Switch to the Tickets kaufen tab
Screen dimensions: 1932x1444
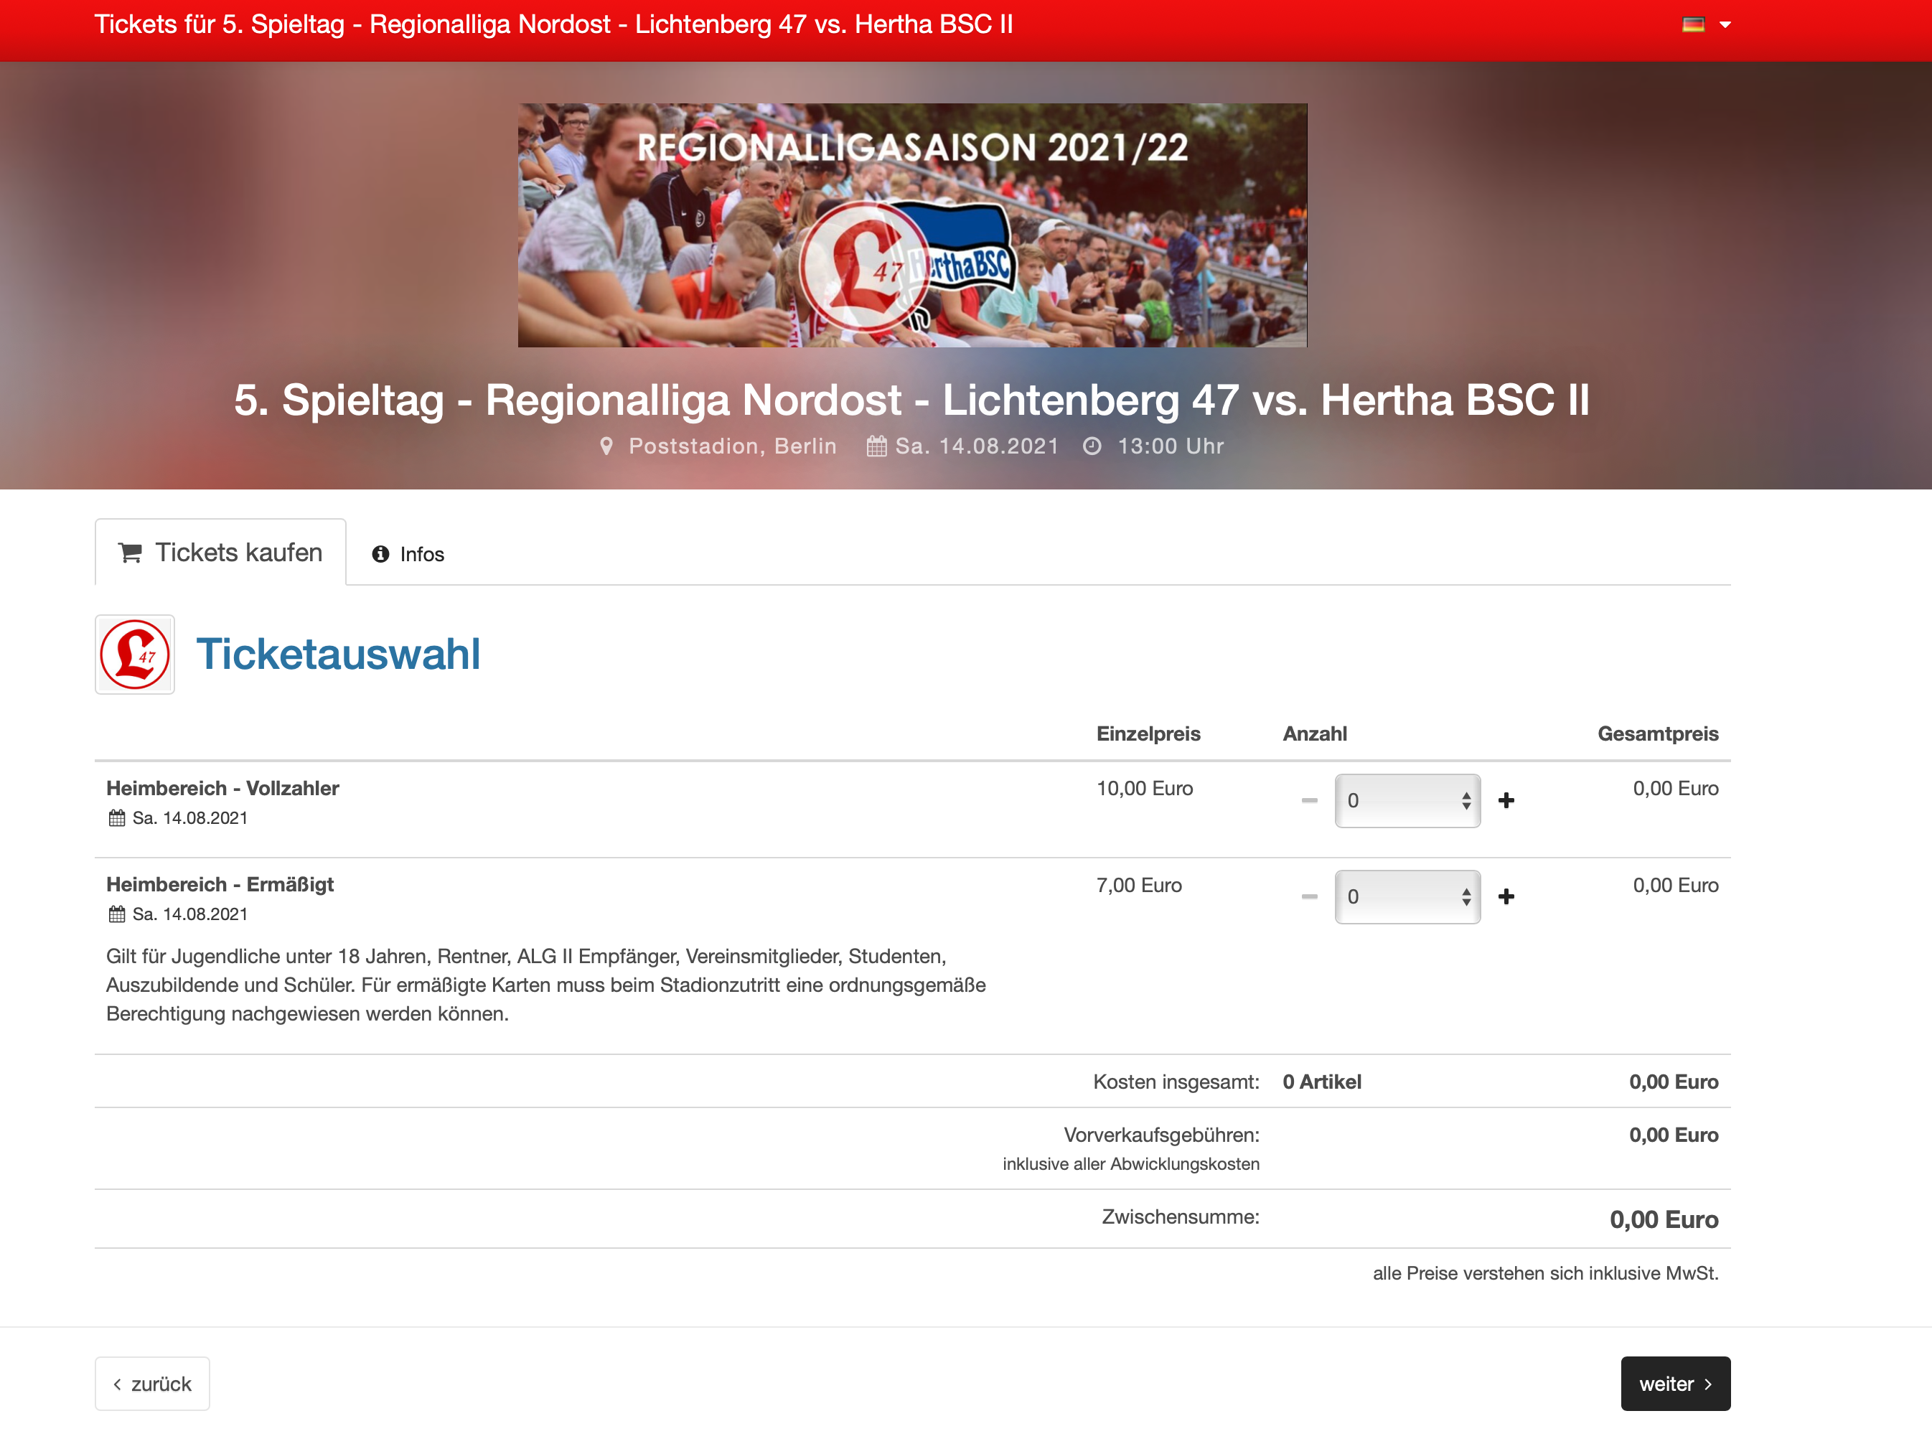pyautogui.click(x=220, y=552)
